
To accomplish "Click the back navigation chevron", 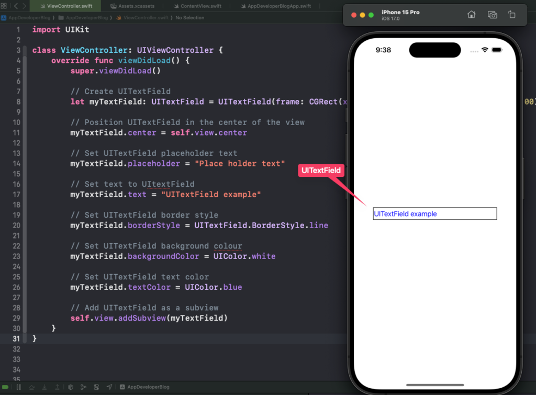I will coord(16,5).
